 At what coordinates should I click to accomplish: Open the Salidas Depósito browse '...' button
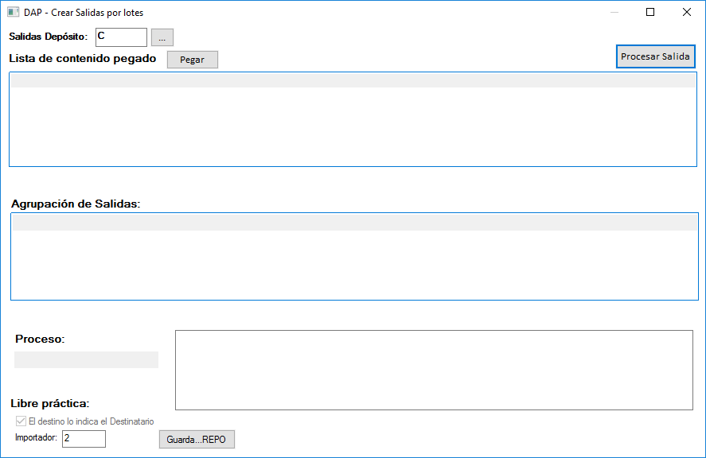point(162,37)
